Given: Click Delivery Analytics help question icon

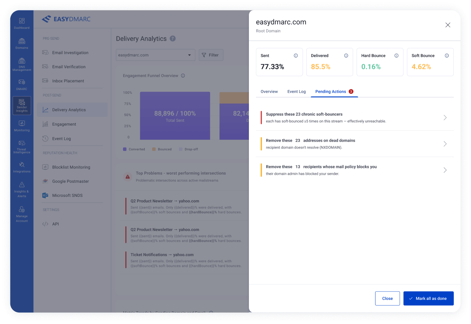Looking at the screenshot, I should [173, 39].
